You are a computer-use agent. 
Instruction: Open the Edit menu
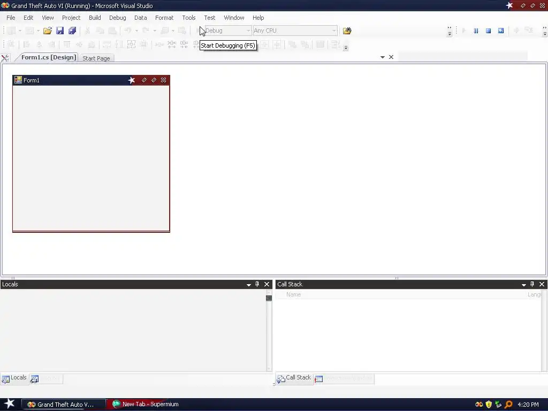(x=28, y=18)
